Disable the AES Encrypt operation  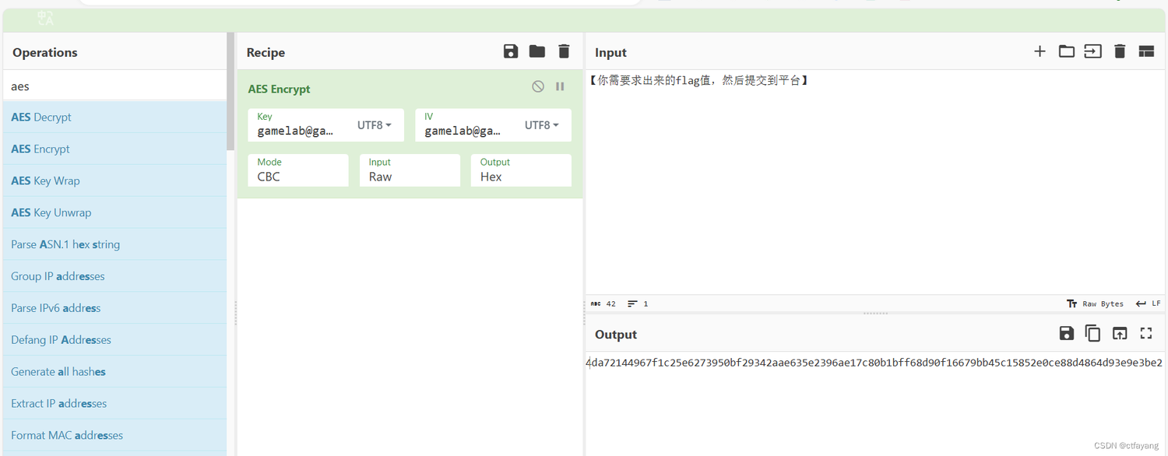pos(538,86)
